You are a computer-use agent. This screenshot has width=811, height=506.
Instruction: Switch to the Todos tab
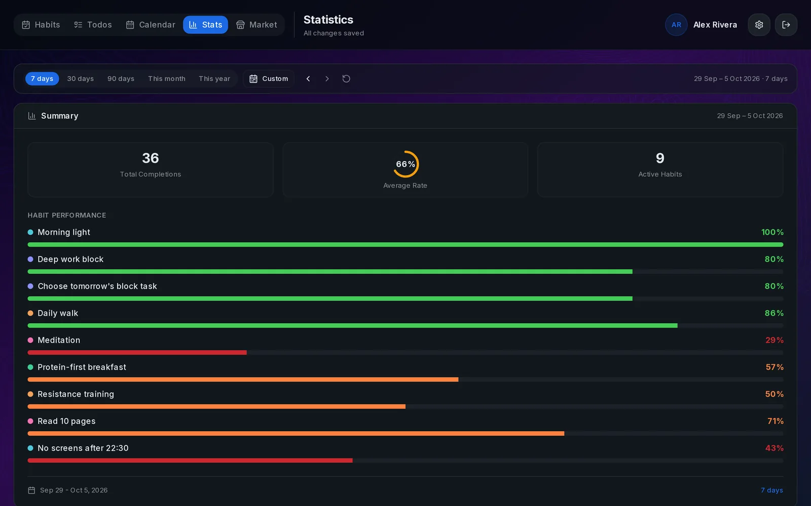93,25
